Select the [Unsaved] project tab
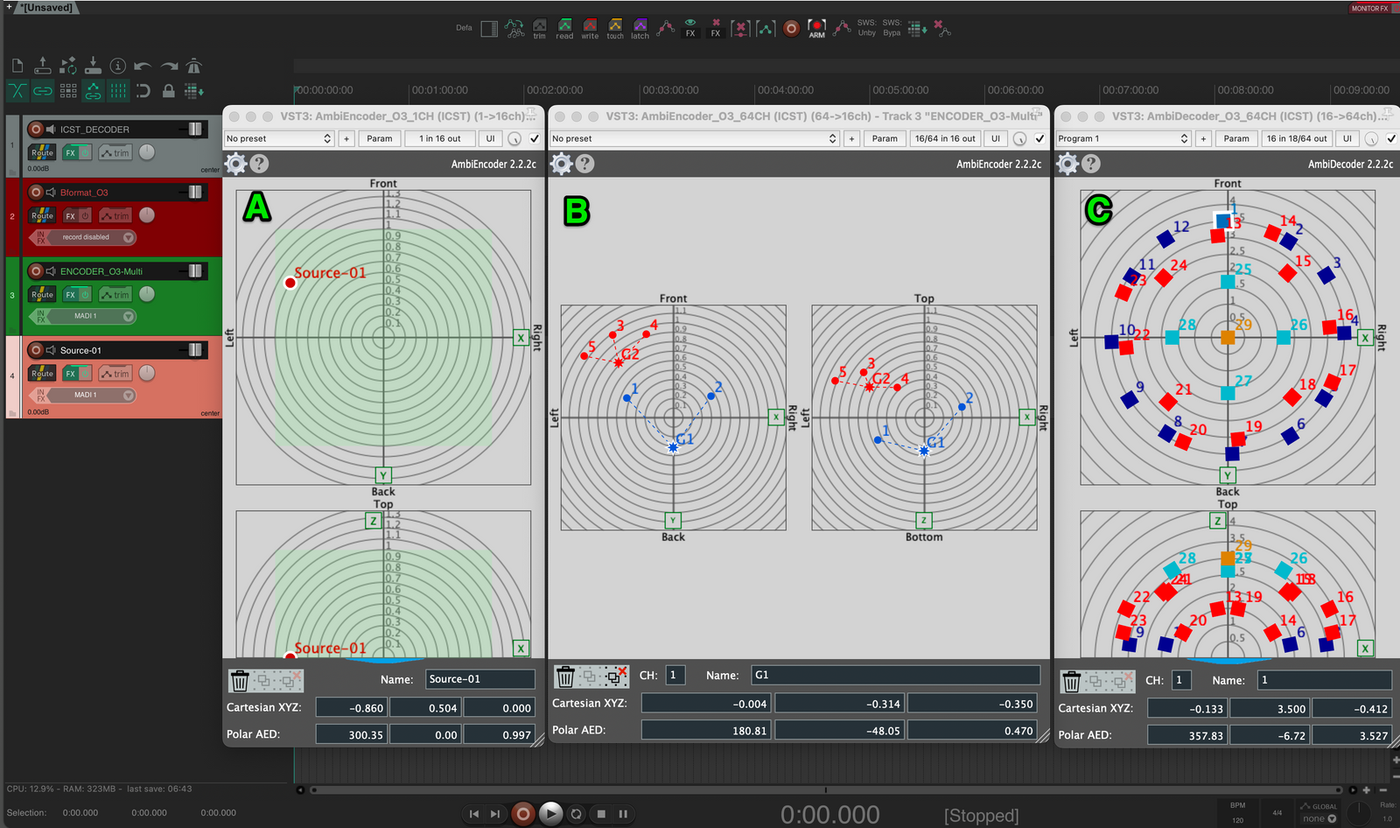 point(47,8)
